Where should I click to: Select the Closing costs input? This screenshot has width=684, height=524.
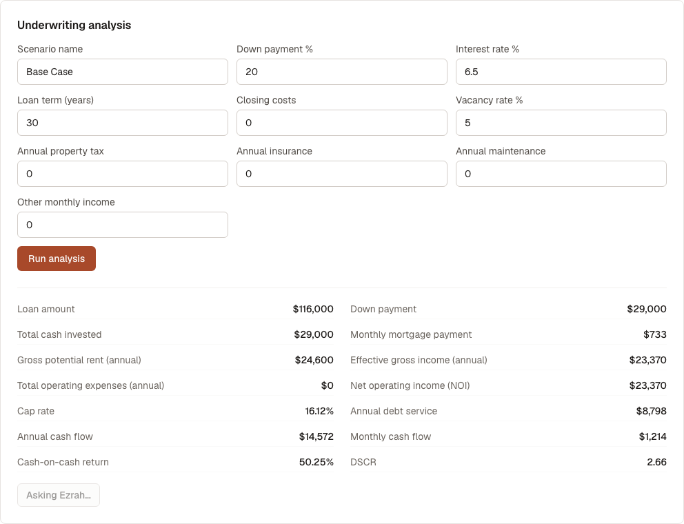(x=341, y=123)
